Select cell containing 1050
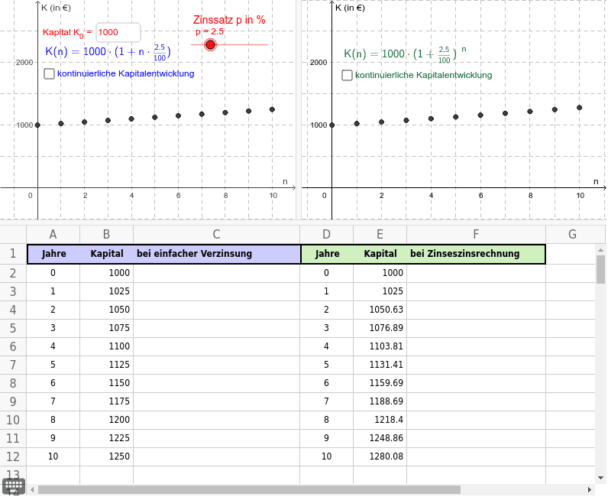The width and height of the screenshot is (608, 497). click(107, 310)
